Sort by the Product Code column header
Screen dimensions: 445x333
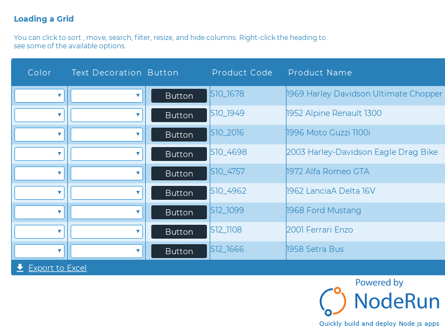242,73
